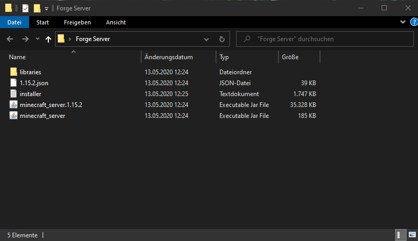Expand the recent locations dropdown arrow
This screenshot has height=241, width=418.
tap(37, 39)
